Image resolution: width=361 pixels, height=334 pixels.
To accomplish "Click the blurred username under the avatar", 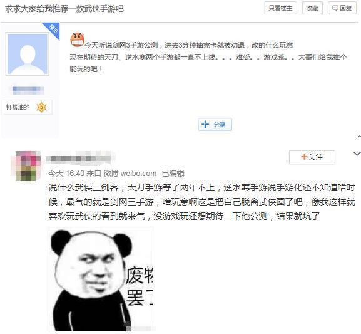I will (x=28, y=89).
